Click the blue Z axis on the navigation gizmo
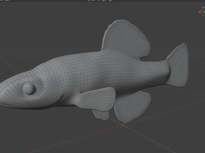 click(203, 7)
